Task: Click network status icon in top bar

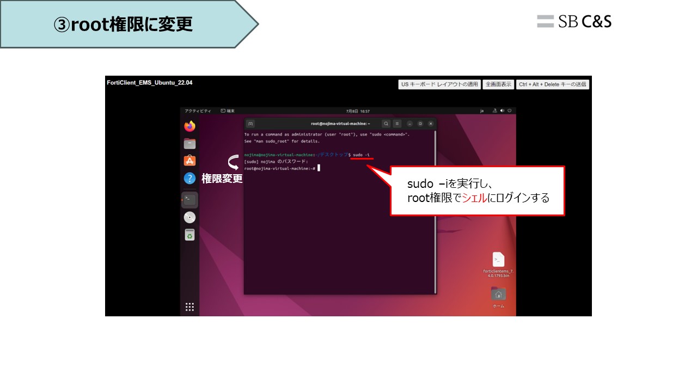Action: point(494,111)
